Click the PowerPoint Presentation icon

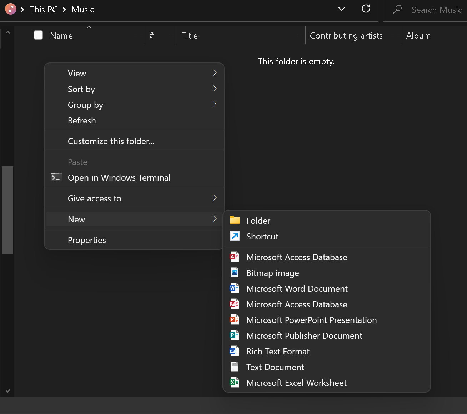tap(235, 320)
